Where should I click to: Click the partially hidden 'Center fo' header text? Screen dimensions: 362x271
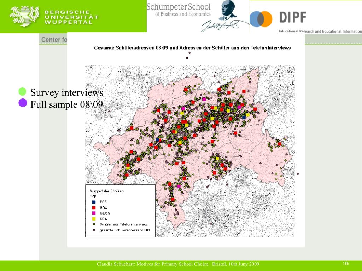coord(54,40)
